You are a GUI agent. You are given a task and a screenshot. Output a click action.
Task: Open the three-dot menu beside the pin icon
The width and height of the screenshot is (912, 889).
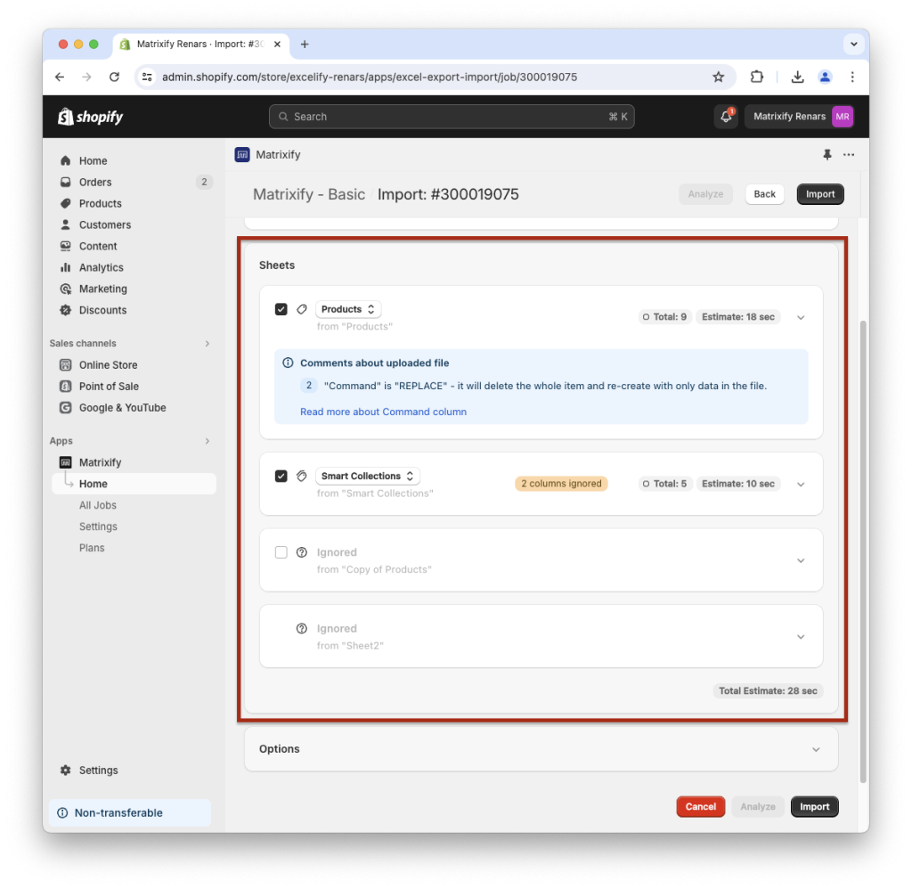(849, 154)
